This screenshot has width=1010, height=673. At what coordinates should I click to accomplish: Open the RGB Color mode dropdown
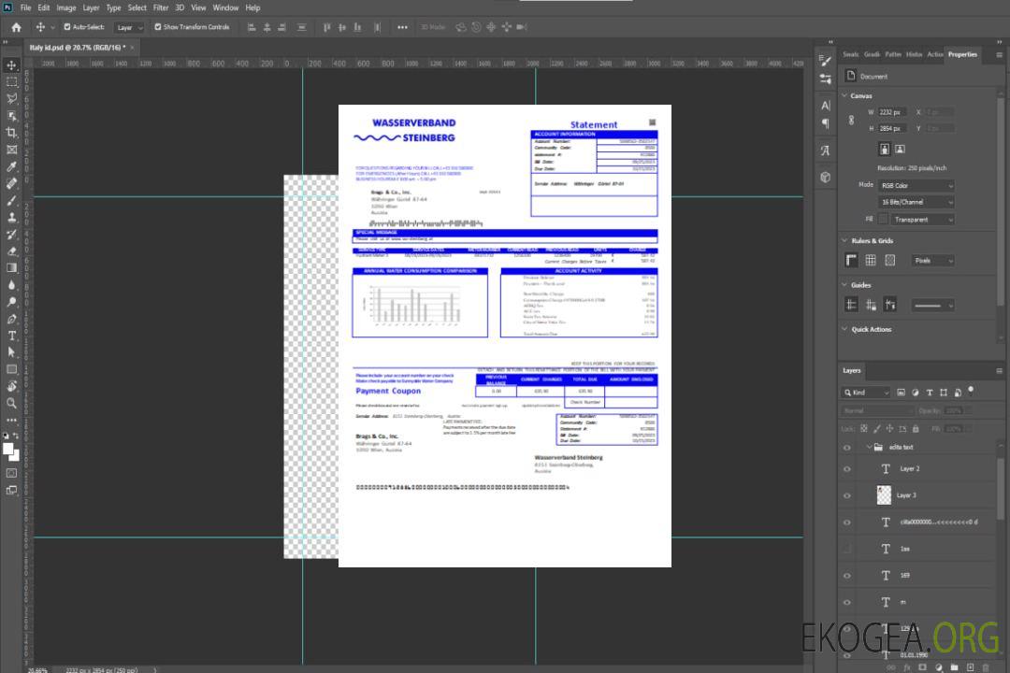tap(916, 185)
